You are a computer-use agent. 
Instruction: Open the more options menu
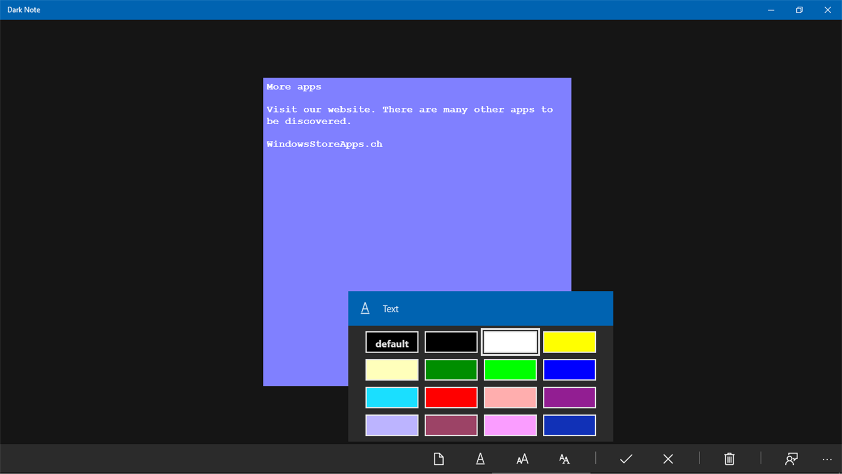(x=827, y=458)
